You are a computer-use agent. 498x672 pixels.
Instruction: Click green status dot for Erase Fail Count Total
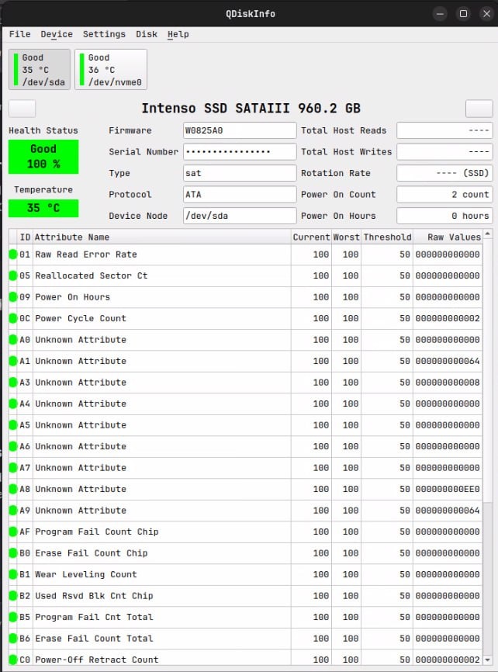tap(13, 639)
